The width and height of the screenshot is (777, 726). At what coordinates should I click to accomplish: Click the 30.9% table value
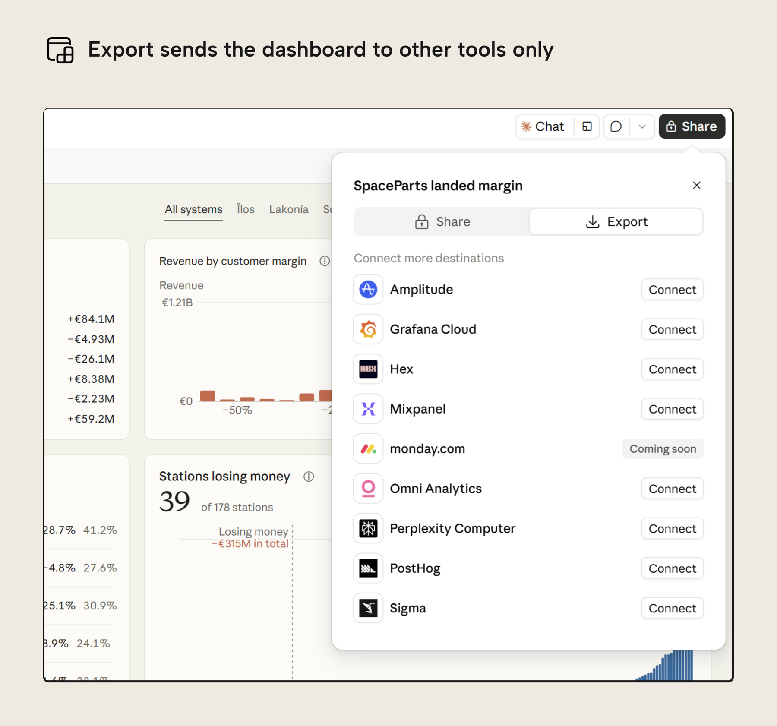[x=100, y=606]
